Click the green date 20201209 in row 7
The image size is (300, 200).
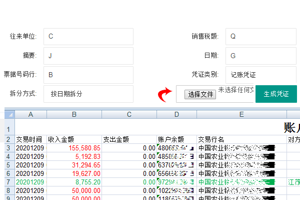[31, 182]
